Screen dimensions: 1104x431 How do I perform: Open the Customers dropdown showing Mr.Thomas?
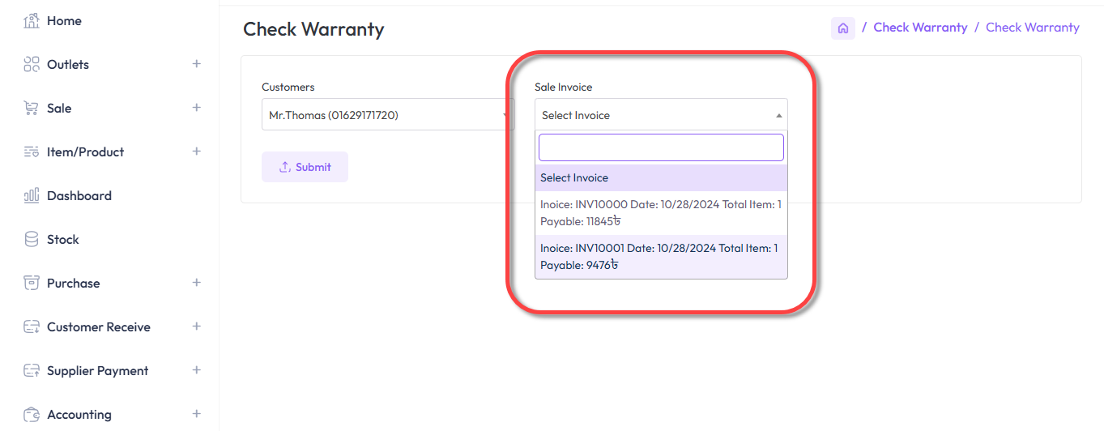point(387,115)
